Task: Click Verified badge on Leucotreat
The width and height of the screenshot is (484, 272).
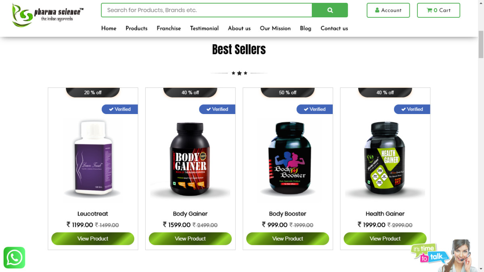Action: (x=120, y=109)
